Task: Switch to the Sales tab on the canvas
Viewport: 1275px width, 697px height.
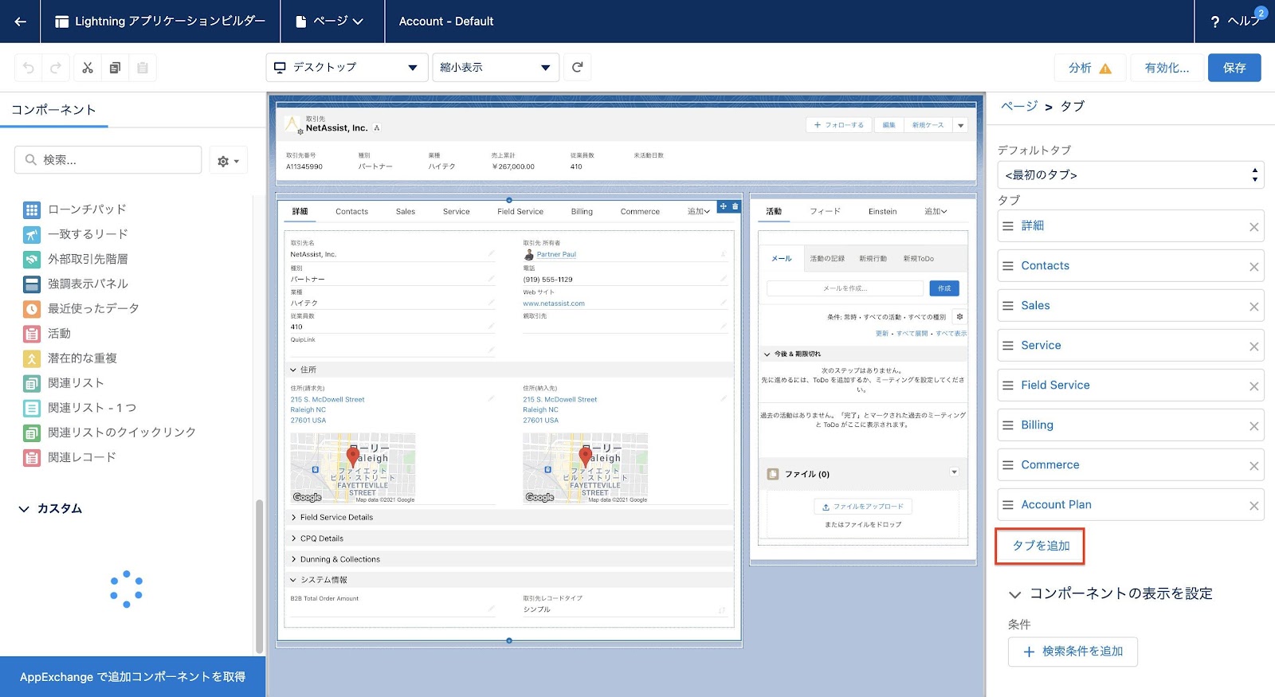Action: pyautogui.click(x=406, y=212)
